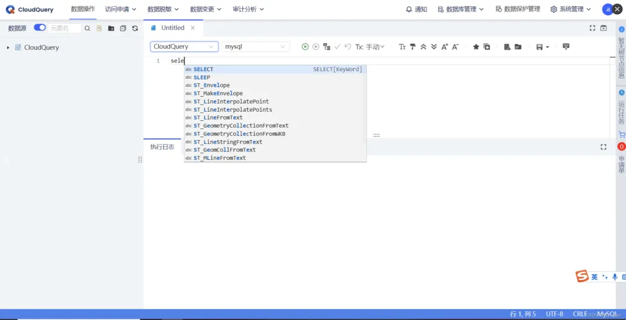
Task: Open the 数据库管理 menu
Action: [461, 9]
